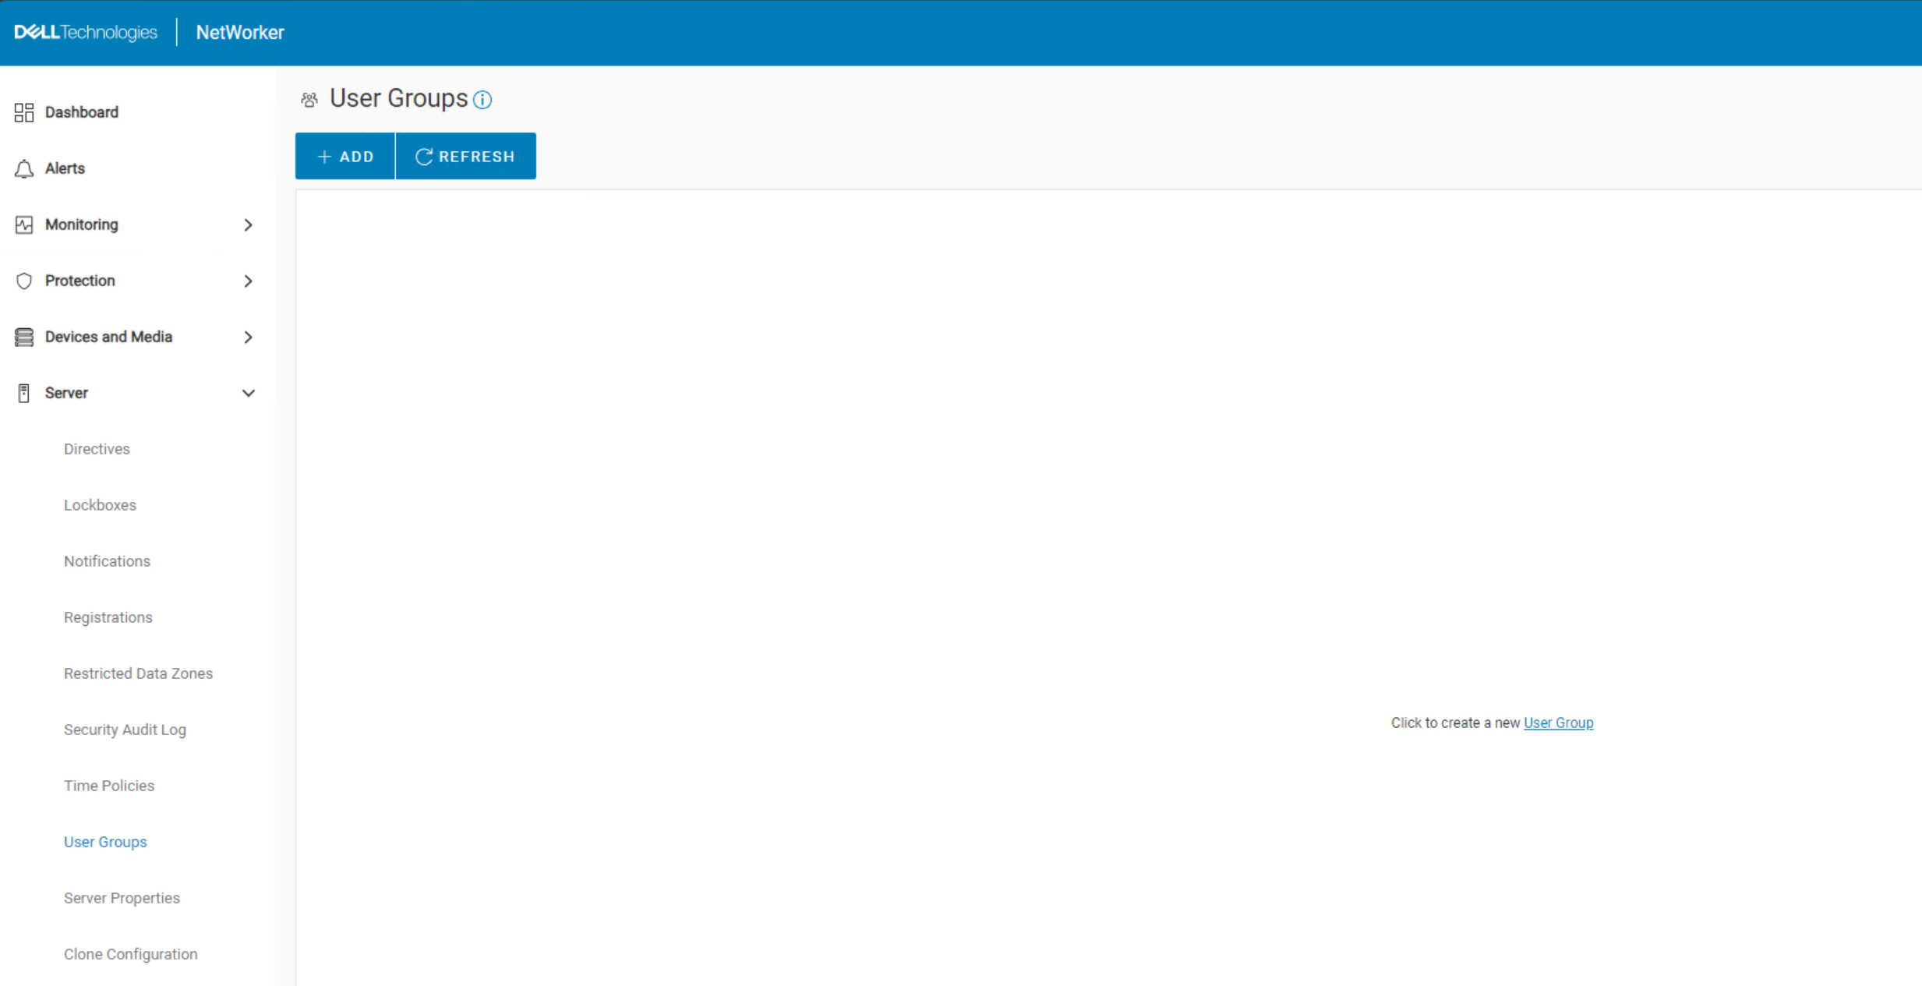The height and width of the screenshot is (986, 1922).
Task: Select the Monitoring graph icon
Action: (x=23, y=224)
